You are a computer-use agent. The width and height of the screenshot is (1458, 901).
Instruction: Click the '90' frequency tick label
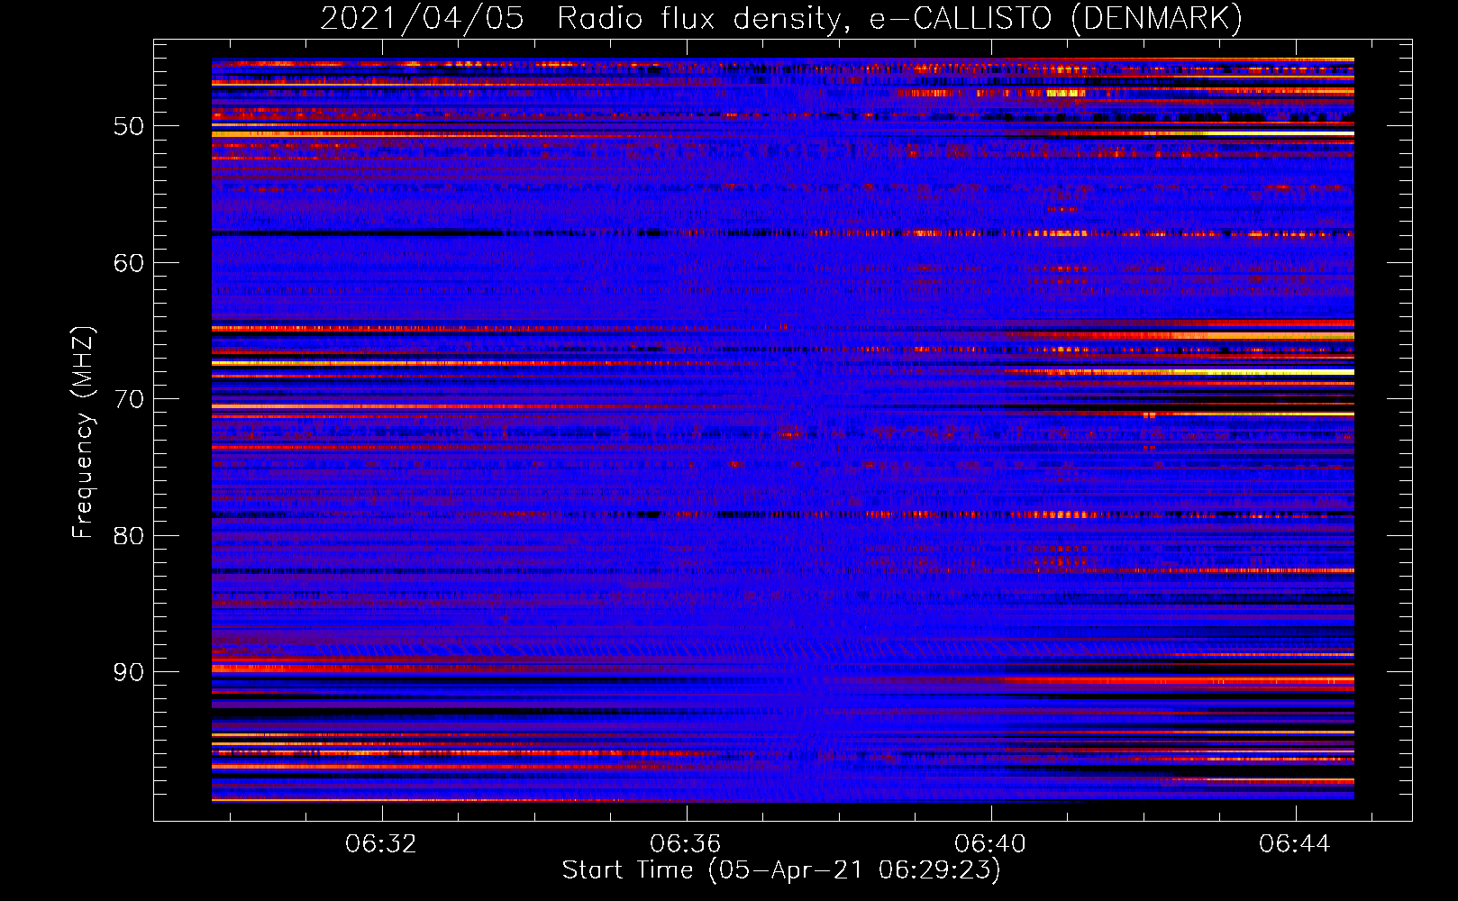[x=129, y=672]
